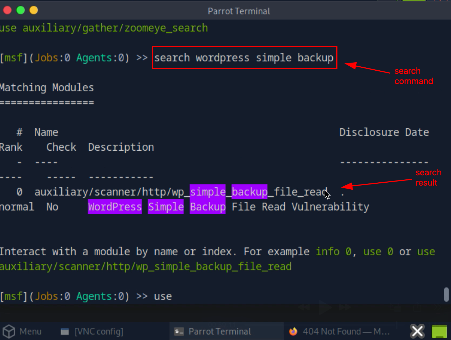Click the VNC config window icon
Image resolution: width=451 pixels, height=340 pixels.
[65, 332]
